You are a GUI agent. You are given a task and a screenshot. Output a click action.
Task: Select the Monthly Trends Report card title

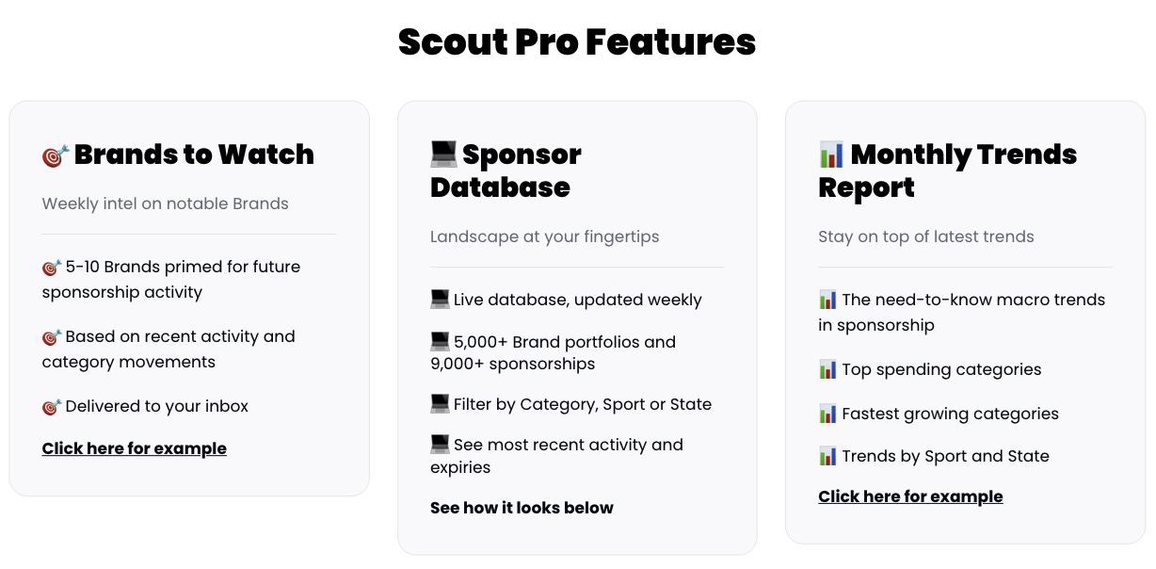[947, 171]
